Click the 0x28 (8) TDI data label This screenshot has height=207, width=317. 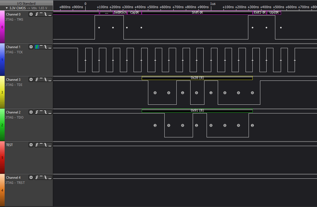197,78
